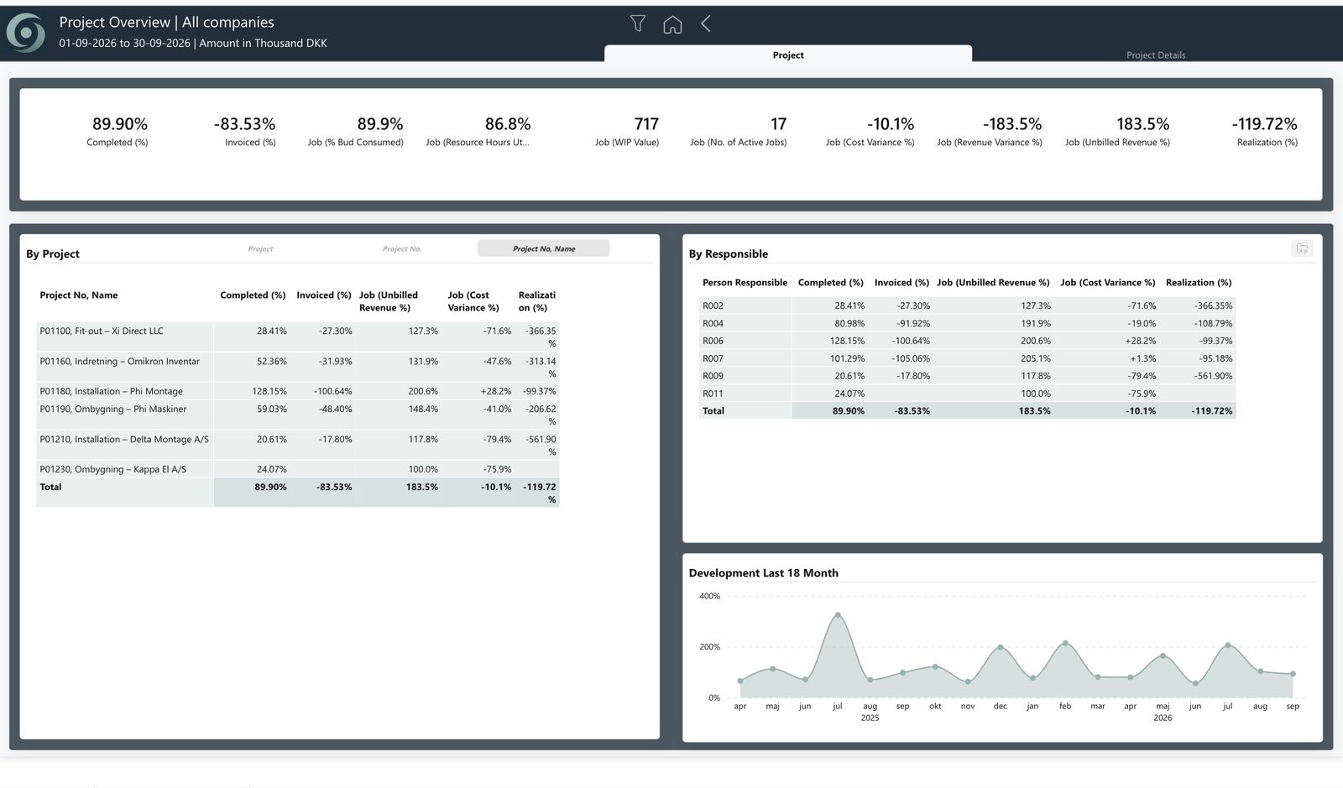Click responsible R002 row
This screenshot has height=788, width=1343.
pyautogui.click(x=968, y=306)
